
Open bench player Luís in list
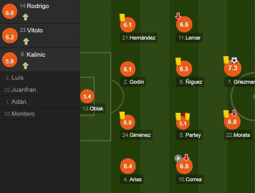(40, 78)
